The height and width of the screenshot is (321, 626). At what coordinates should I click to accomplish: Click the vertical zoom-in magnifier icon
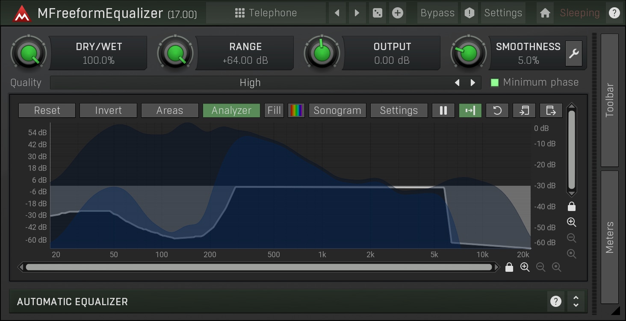pyautogui.click(x=571, y=222)
